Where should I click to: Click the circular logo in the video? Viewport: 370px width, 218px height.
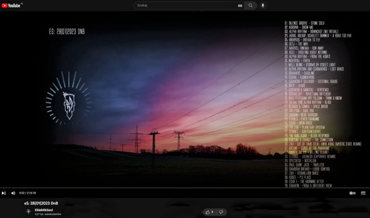(69, 99)
